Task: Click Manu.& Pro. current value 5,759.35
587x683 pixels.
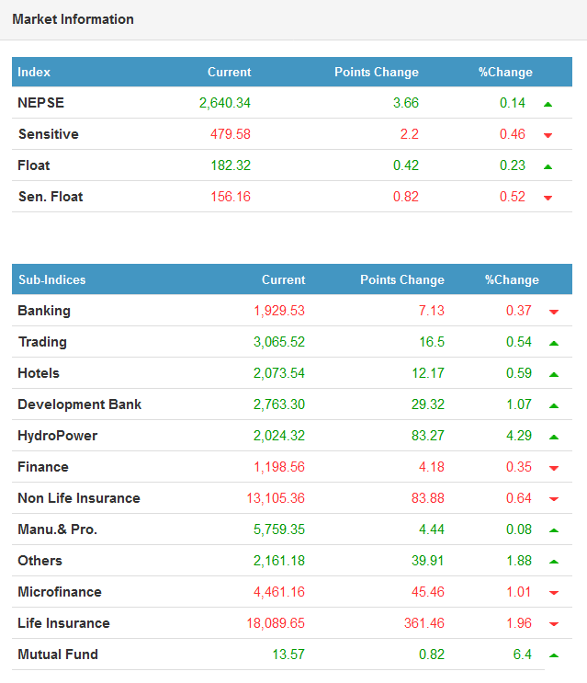Action: (x=279, y=530)
